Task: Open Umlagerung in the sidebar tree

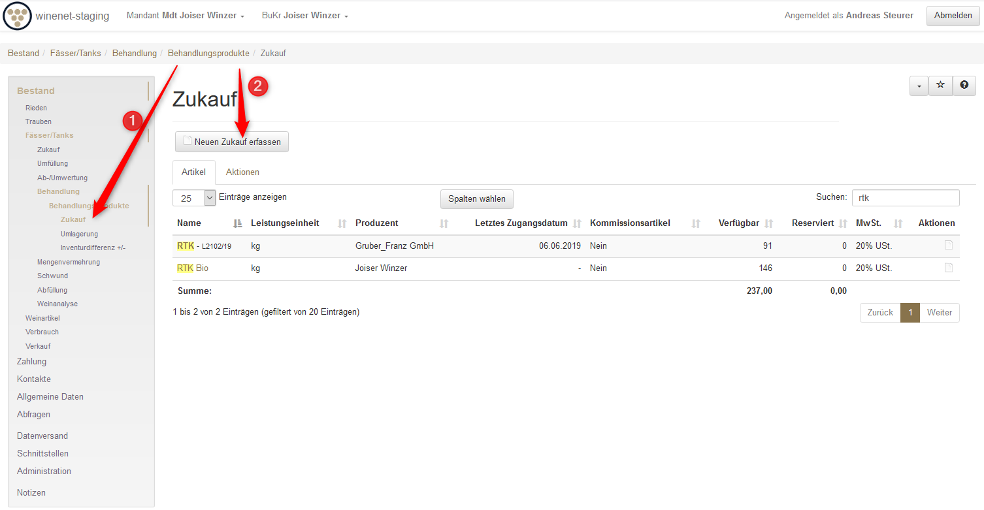Action: (x=79, y=234)
